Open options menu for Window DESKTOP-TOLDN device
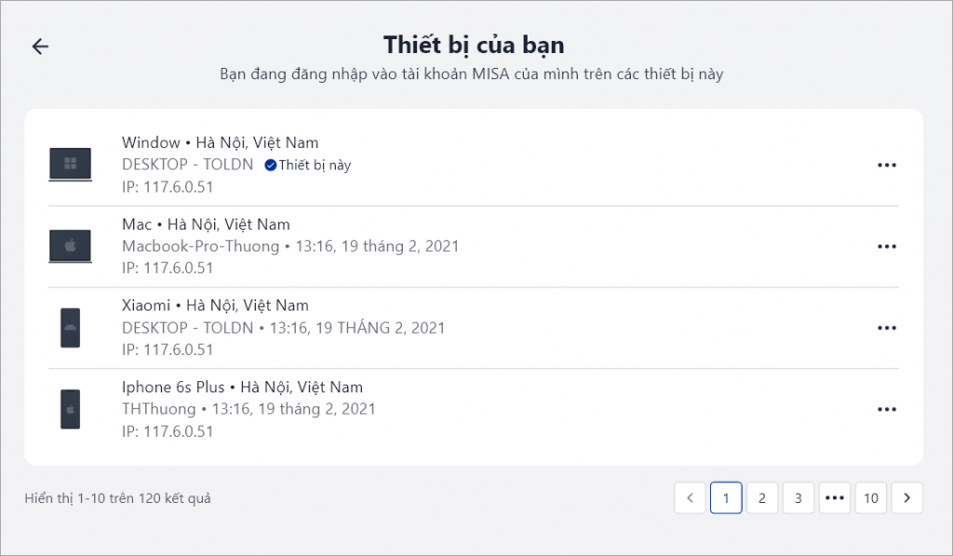Screen dimensions: 953x556 (887, 165)
